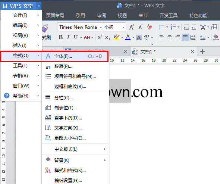The height and width of the screenshot is (184, 220).
Task: Choose 样式和格式(S)... option
Action: 75,171
